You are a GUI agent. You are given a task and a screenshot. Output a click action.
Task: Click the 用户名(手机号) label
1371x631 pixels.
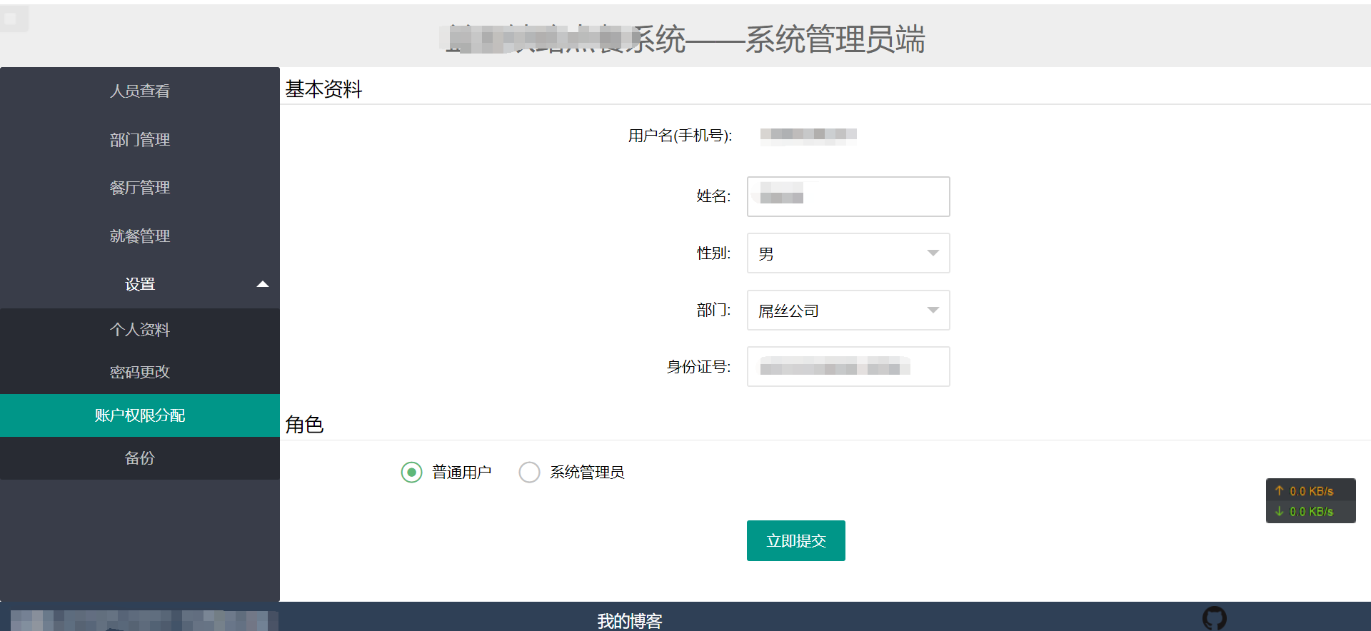point(680,136)
